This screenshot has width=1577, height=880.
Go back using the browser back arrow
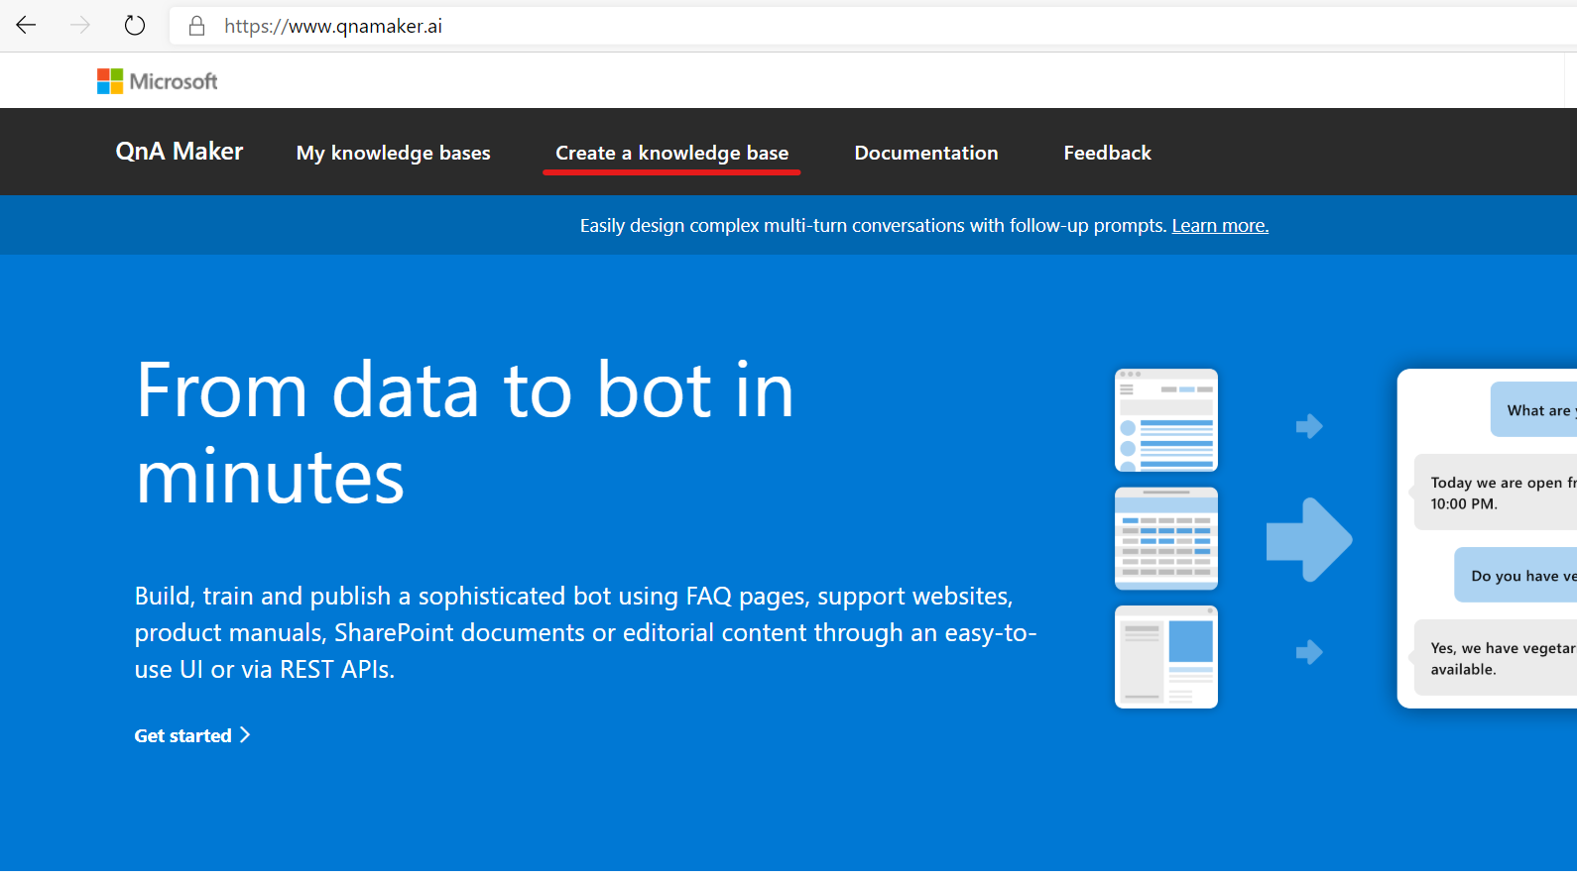(x=26, y=26)
